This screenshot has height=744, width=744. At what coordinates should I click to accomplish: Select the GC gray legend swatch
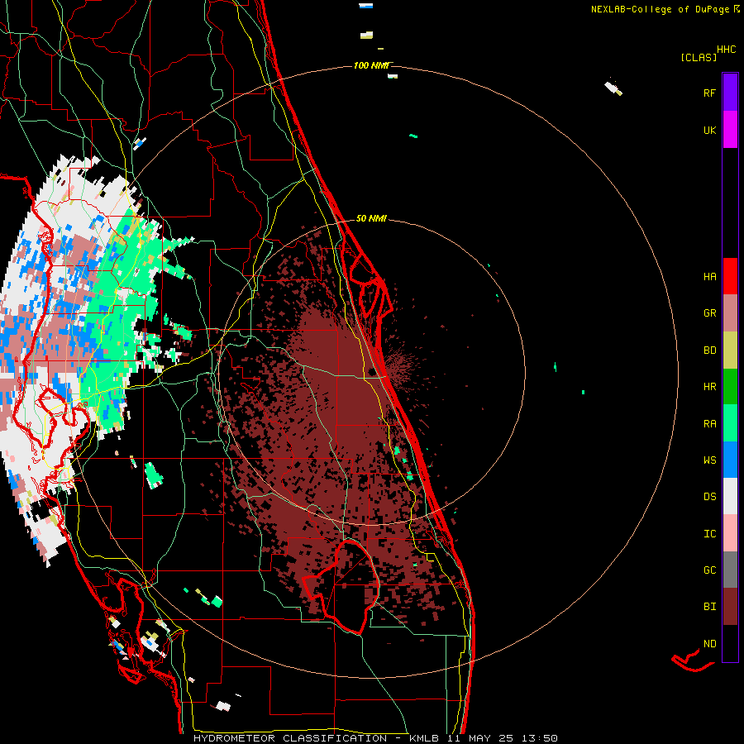coord(730,570)
